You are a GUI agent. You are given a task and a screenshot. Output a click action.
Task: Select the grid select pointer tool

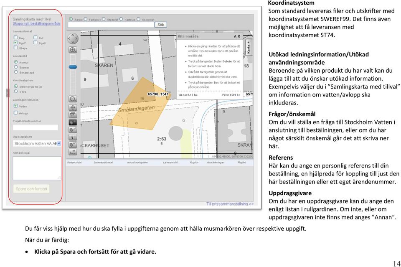pos(73,137)
